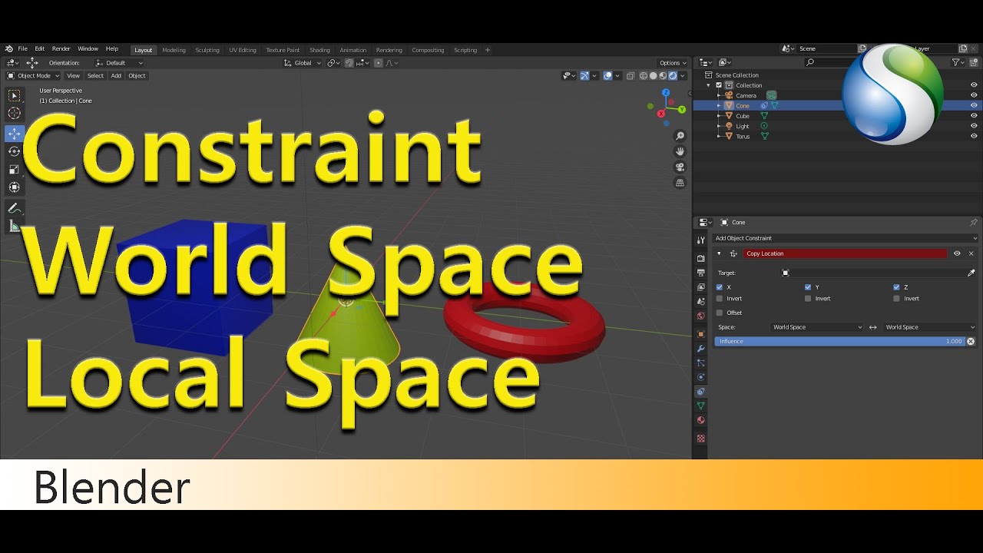
Task: Activate the Scale tool
Action: [x=14, y=169]
